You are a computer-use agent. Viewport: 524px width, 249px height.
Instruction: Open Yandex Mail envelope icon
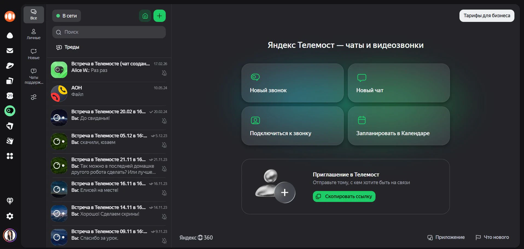[10, 51]
